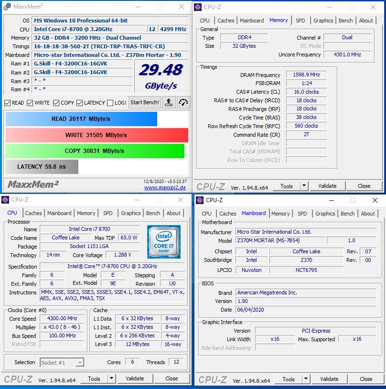Click Validate in Mainboard window

click(329, 379)
